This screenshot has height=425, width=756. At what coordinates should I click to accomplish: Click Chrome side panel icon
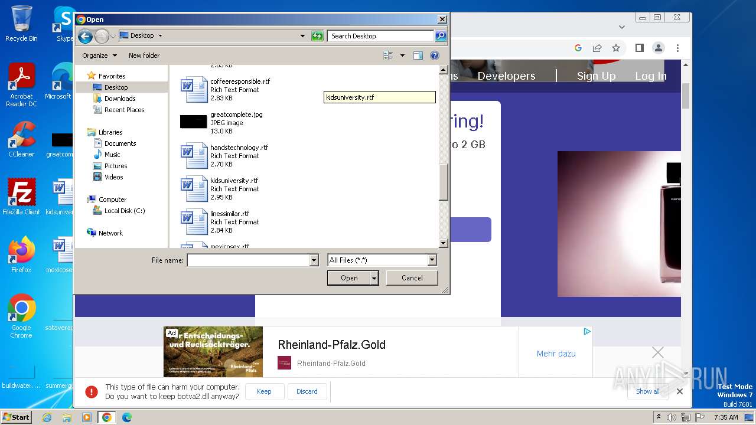639,48
